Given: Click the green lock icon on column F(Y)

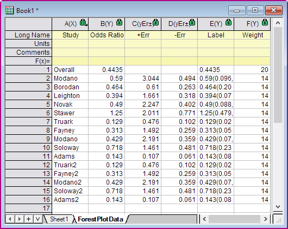Looking at the screenshot, I should click(265, 22).
